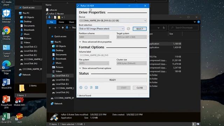The width and height of the screenshot is (224, 126).
Task: Expand the ribbon chevron in Downloads window
Action: point(195,22)
